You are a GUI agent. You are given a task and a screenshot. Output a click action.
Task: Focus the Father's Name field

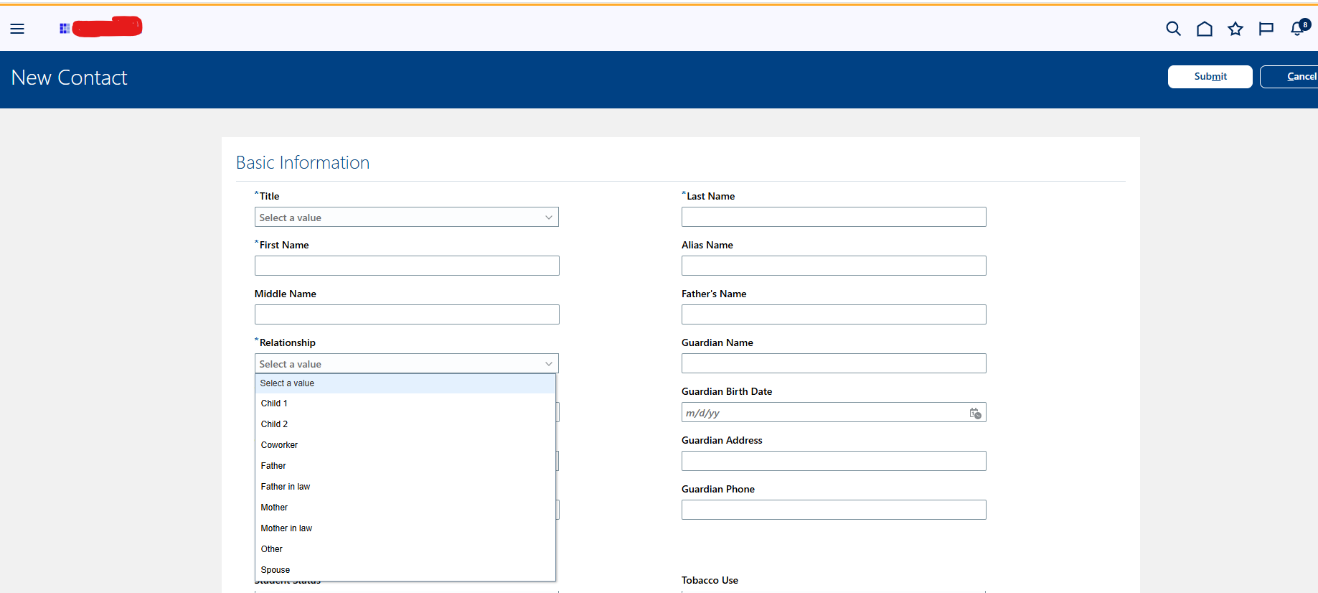pyautogui.click(x=834, y=314)
